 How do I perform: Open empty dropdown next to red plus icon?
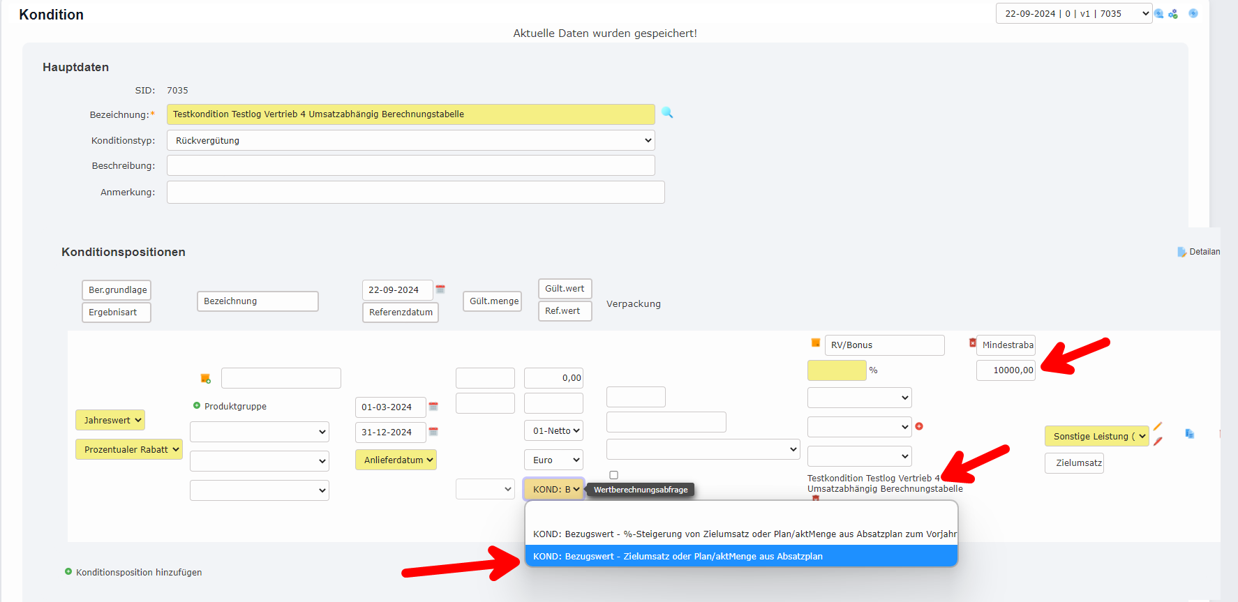click(x=860, y=426)
